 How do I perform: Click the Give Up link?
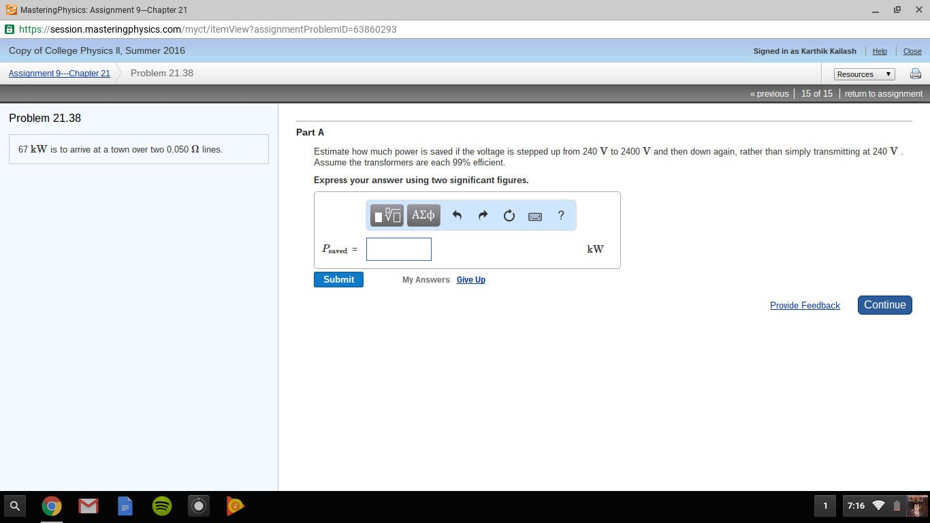pos(470,279)
